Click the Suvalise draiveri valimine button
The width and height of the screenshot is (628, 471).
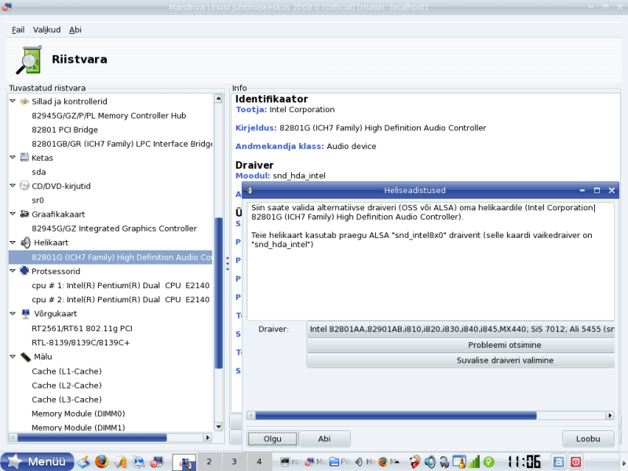(461, 360)
